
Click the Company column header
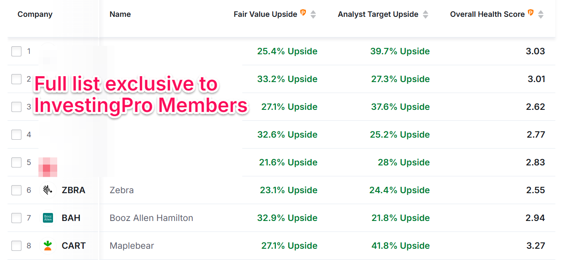(x=35, y=14)
